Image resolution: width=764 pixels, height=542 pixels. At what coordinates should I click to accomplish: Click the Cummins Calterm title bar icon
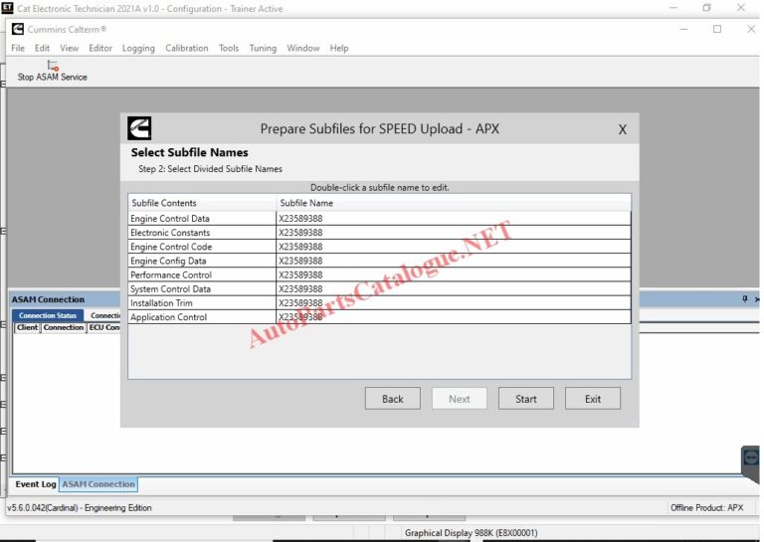click(x=18, y=29)
